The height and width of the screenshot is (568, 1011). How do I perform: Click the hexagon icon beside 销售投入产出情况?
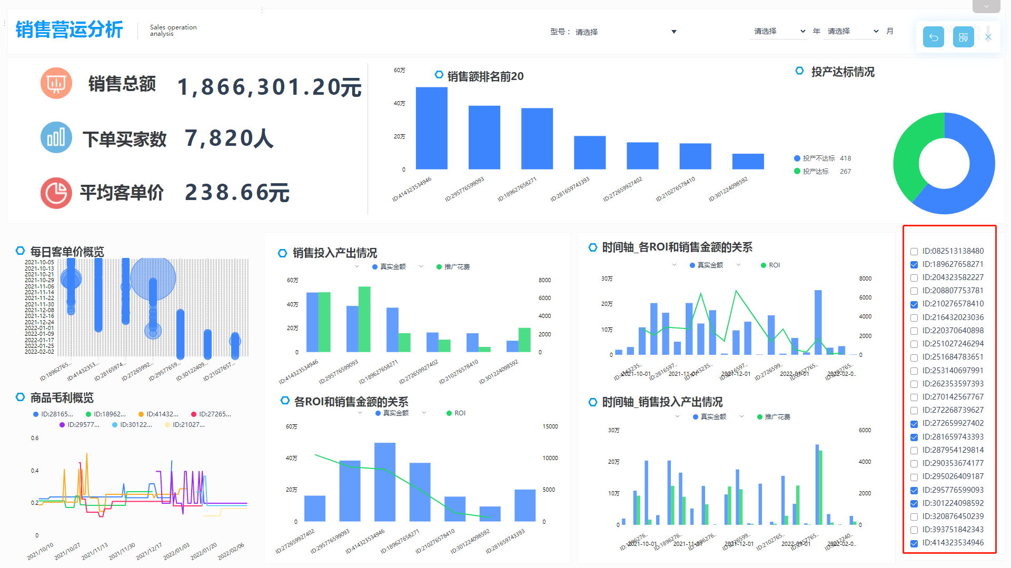[x=282, y=253]
